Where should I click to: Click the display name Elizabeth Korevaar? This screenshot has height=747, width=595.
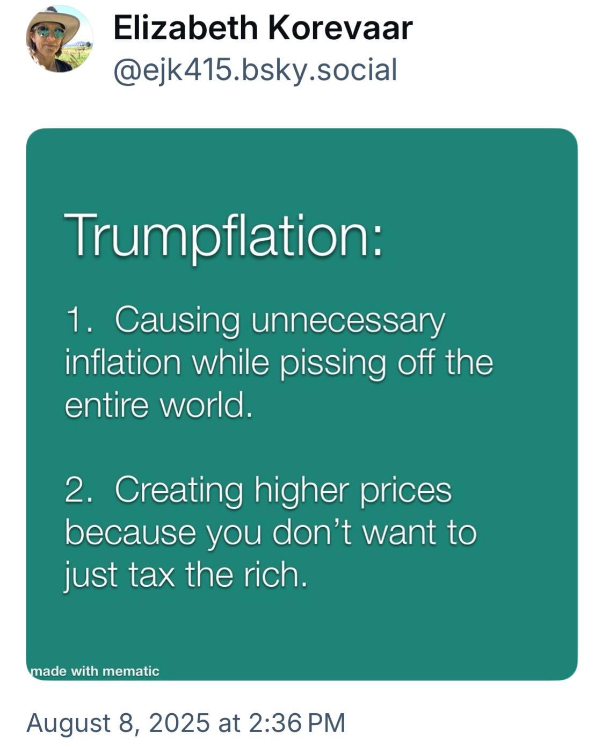click(x=263, y=28)
